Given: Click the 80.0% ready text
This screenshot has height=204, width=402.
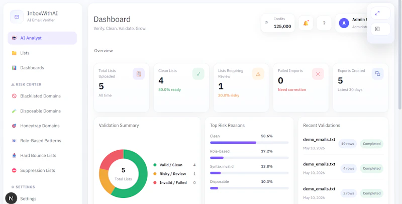Looking at the screenshot, I should click(169, 90).
